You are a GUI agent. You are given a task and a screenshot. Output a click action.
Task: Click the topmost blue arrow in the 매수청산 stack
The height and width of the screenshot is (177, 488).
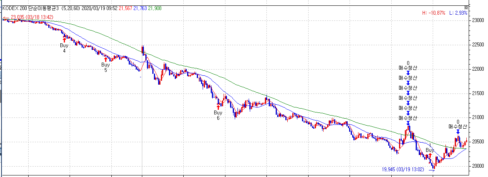[408, 73]
